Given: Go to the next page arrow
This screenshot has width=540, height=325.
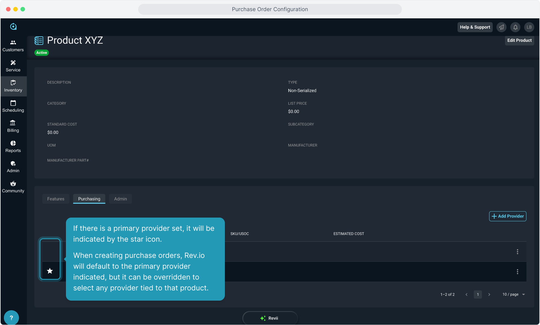Looking at the screenshot, I should pos(489,294).
